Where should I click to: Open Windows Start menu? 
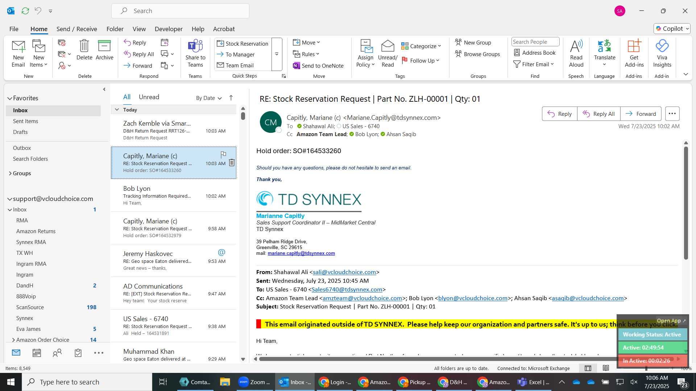[x=11, y=382]
